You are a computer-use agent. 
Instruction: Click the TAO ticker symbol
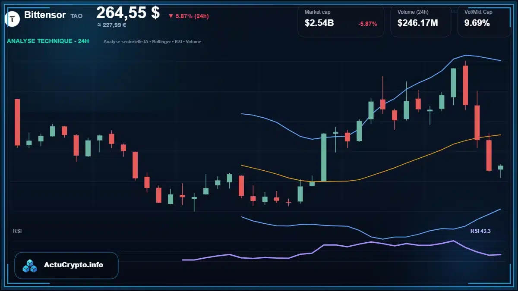[x=76, y=16]
